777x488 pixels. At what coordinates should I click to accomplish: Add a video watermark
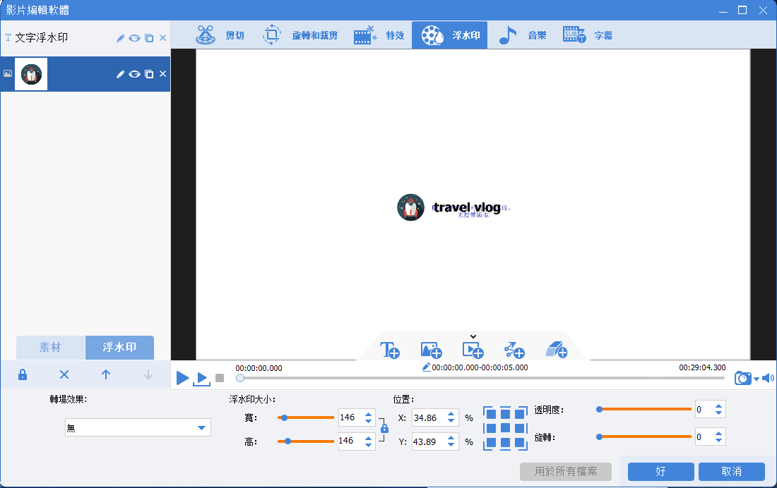(x=473, y=350)
